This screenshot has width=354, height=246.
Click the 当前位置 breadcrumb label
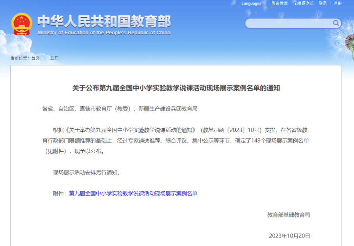(x=20, y=58)
